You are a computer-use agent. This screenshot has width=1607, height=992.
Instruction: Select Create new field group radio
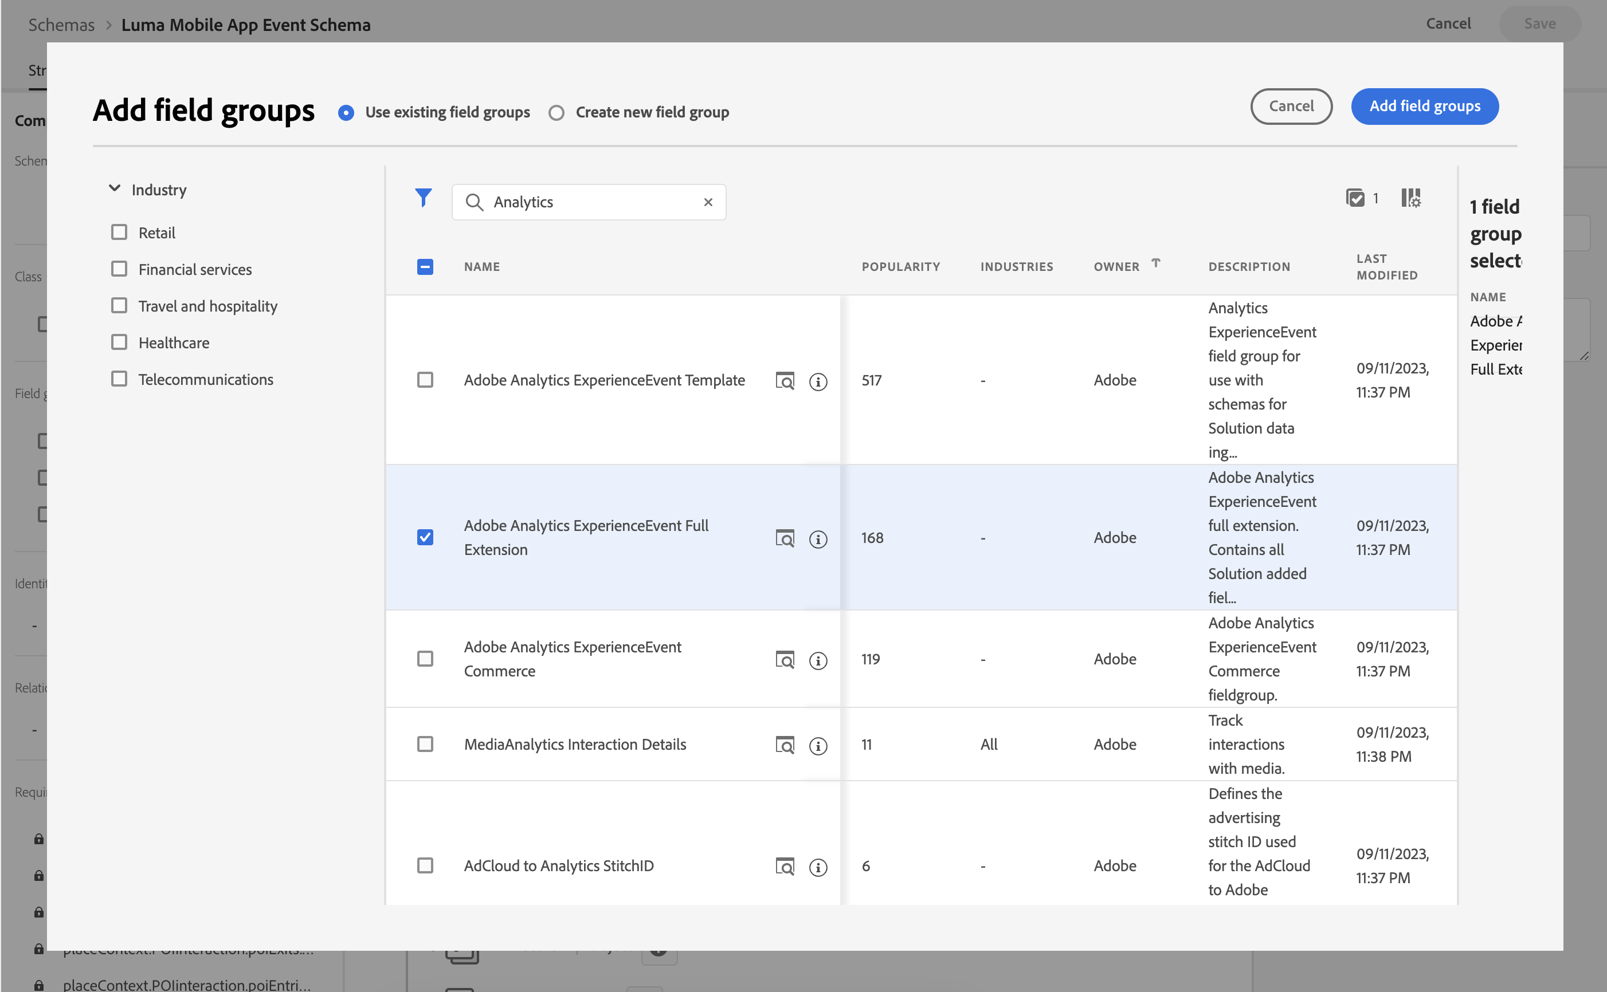556,113
